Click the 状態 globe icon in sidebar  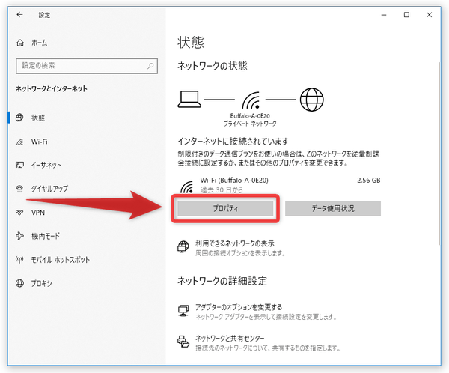click(19, 118)
